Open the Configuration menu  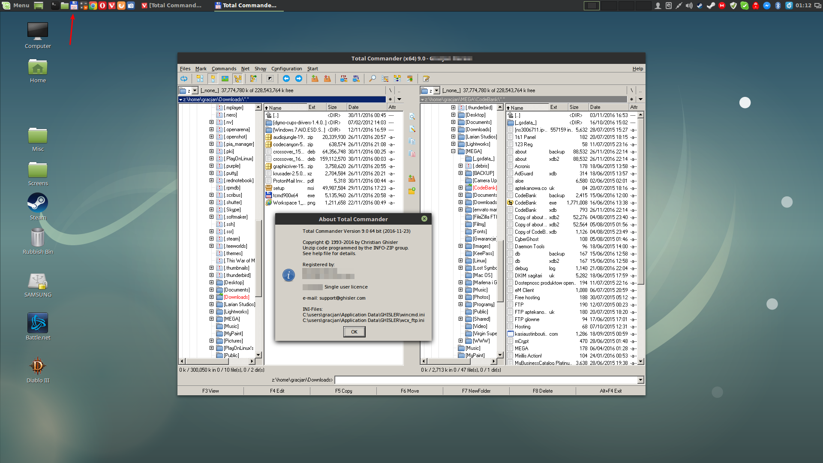coord(286,69)
